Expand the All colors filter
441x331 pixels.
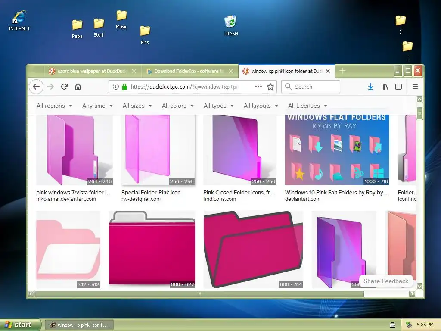point(178,106)
